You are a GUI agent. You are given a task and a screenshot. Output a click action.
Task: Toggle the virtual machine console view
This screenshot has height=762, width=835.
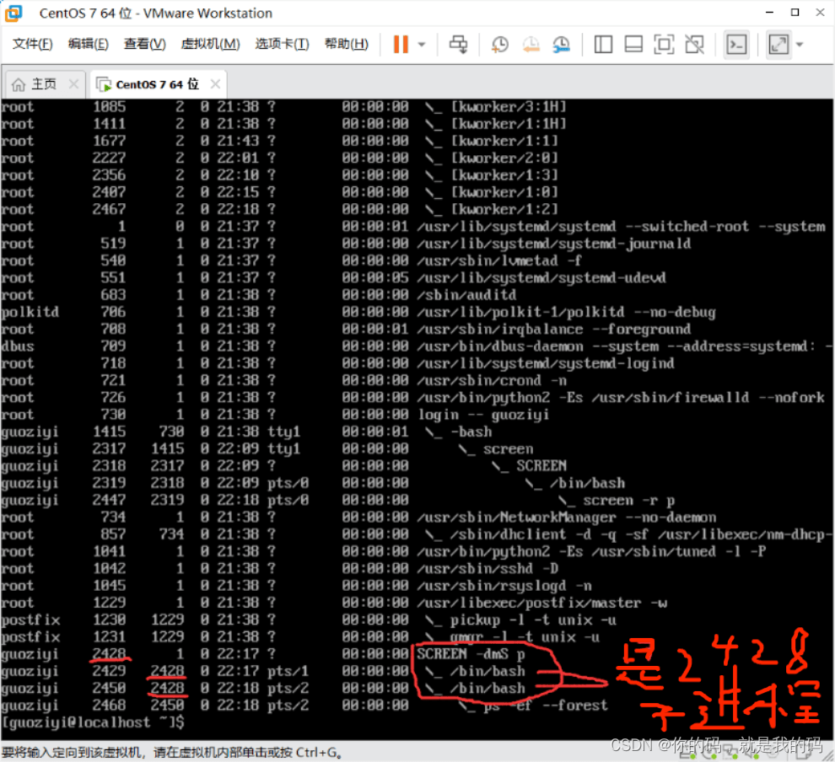(x=736, y=44)
